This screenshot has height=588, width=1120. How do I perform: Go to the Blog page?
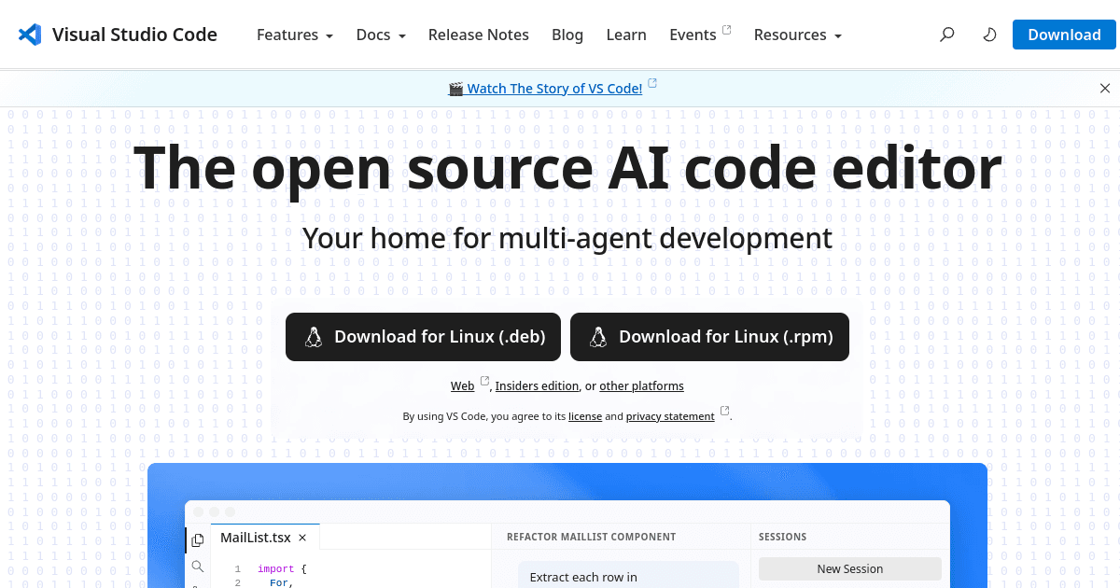tap(567, 35)
